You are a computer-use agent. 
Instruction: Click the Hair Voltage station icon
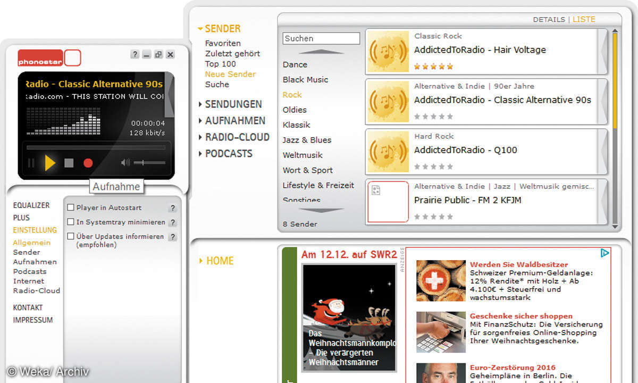(387, 51)
